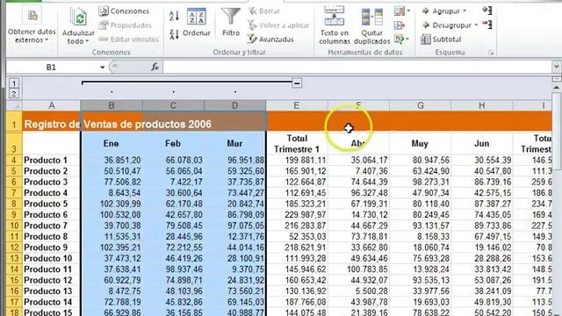Image resolution: width=562 pixels, height=316 pixels.
Task: Click the 'Total Trimestre 1' header cell
Action: [297, 143]
